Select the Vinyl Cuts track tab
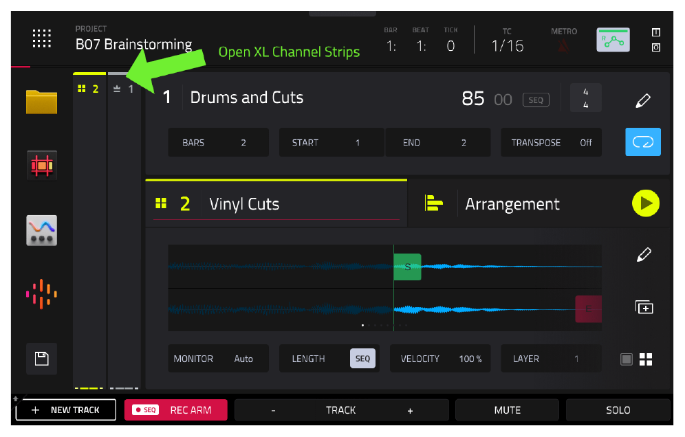The height and width of the screenshot is (437, 685). (x=276, y=204)
